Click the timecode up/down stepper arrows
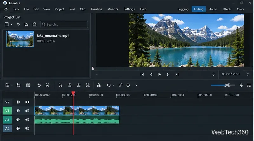The height and width of the screenshot is (141, 254). click(248, 74)
